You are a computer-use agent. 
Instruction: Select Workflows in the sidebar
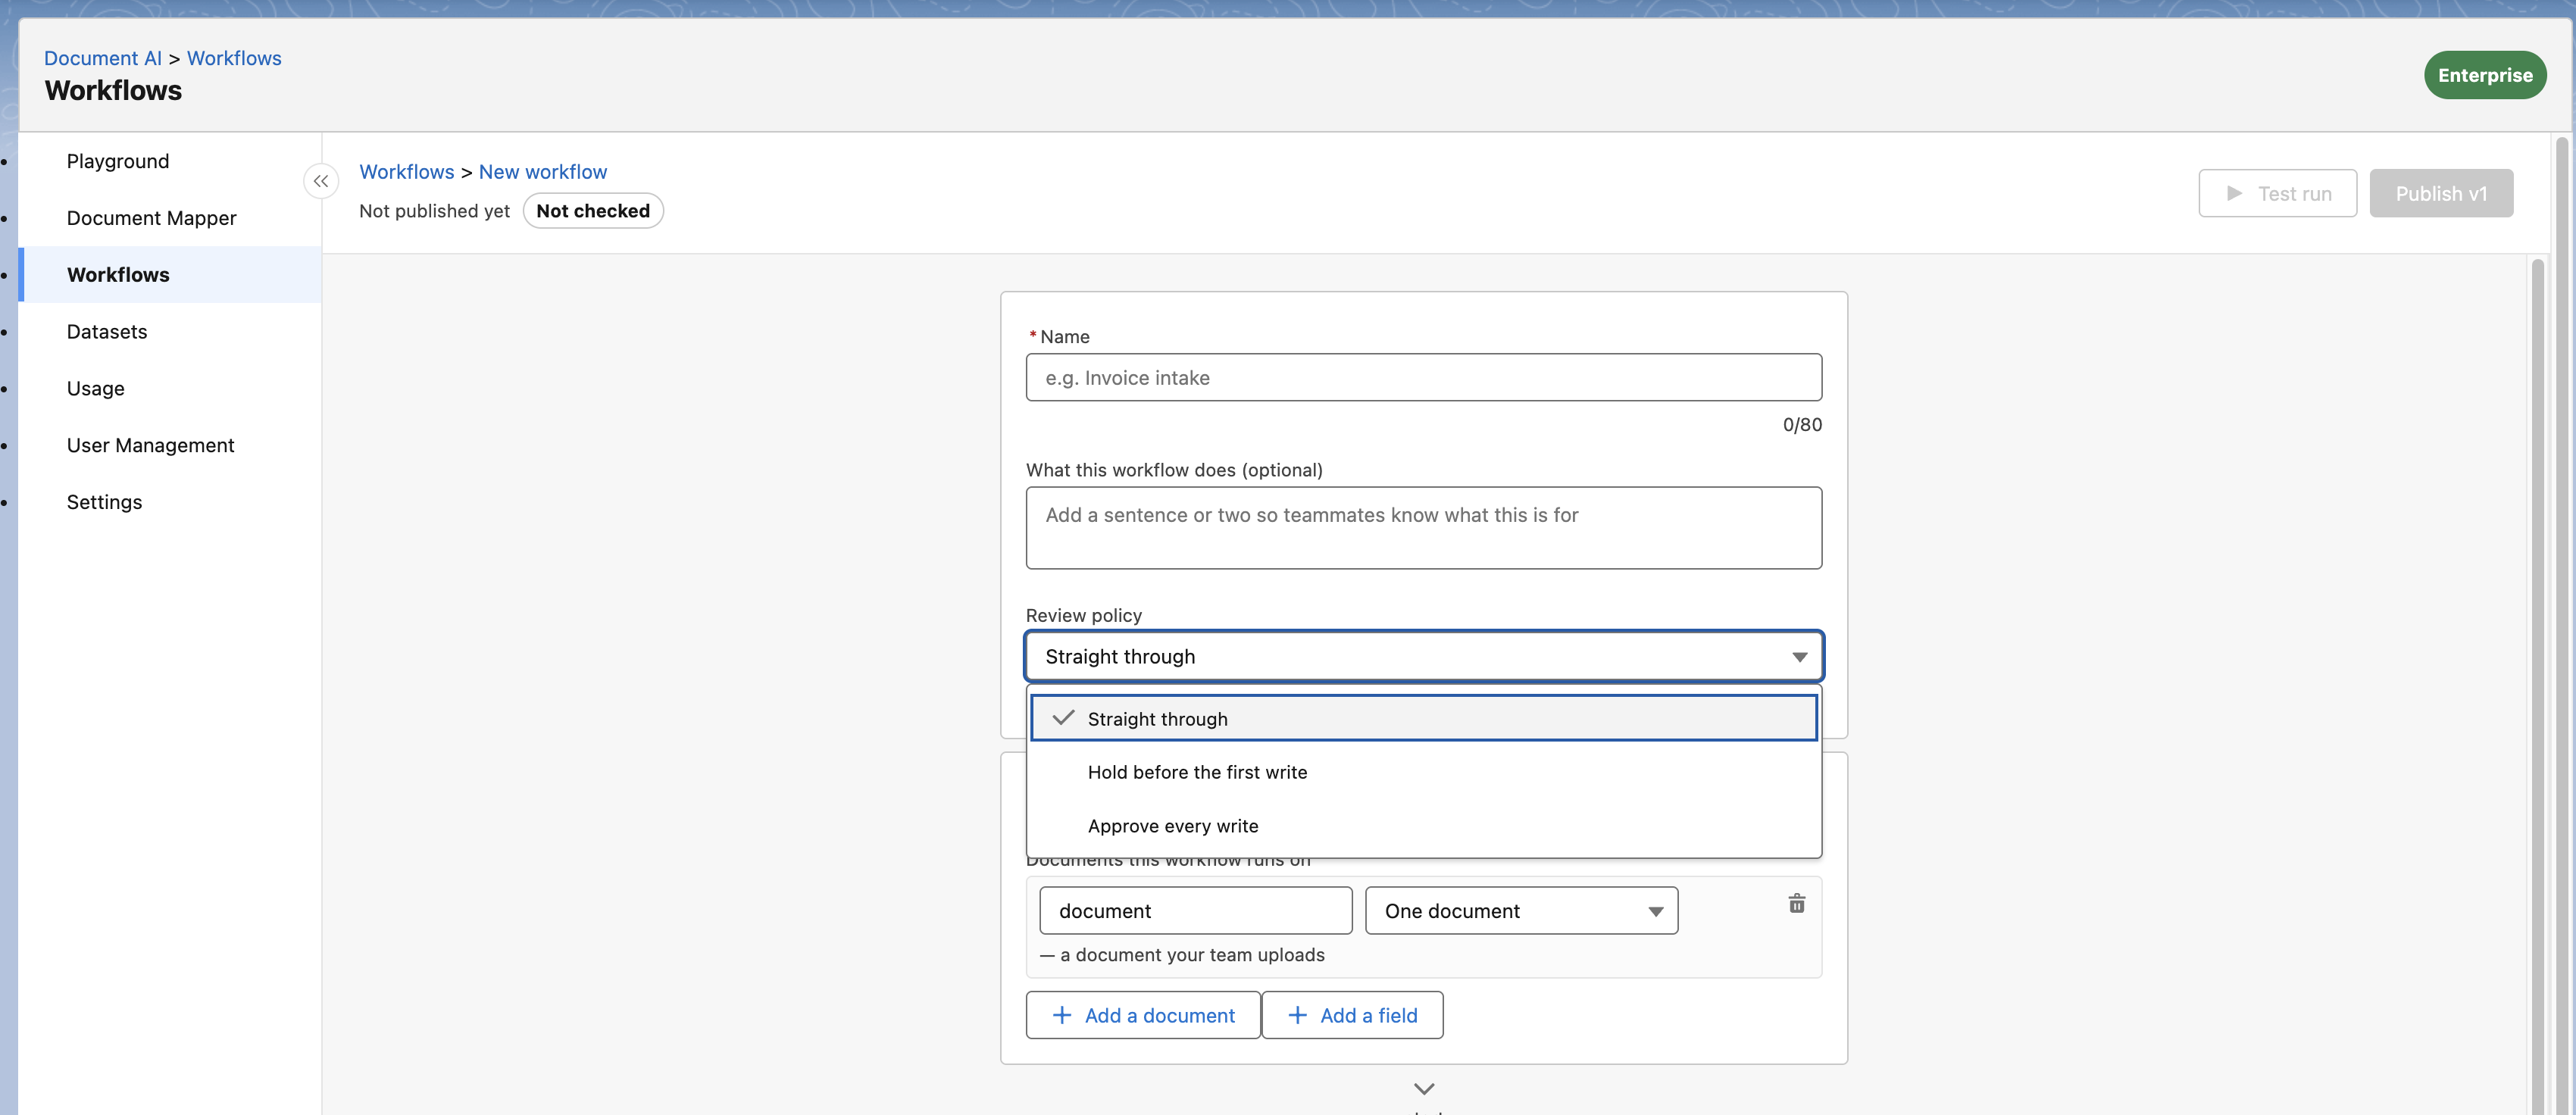(x=118, y=275)
